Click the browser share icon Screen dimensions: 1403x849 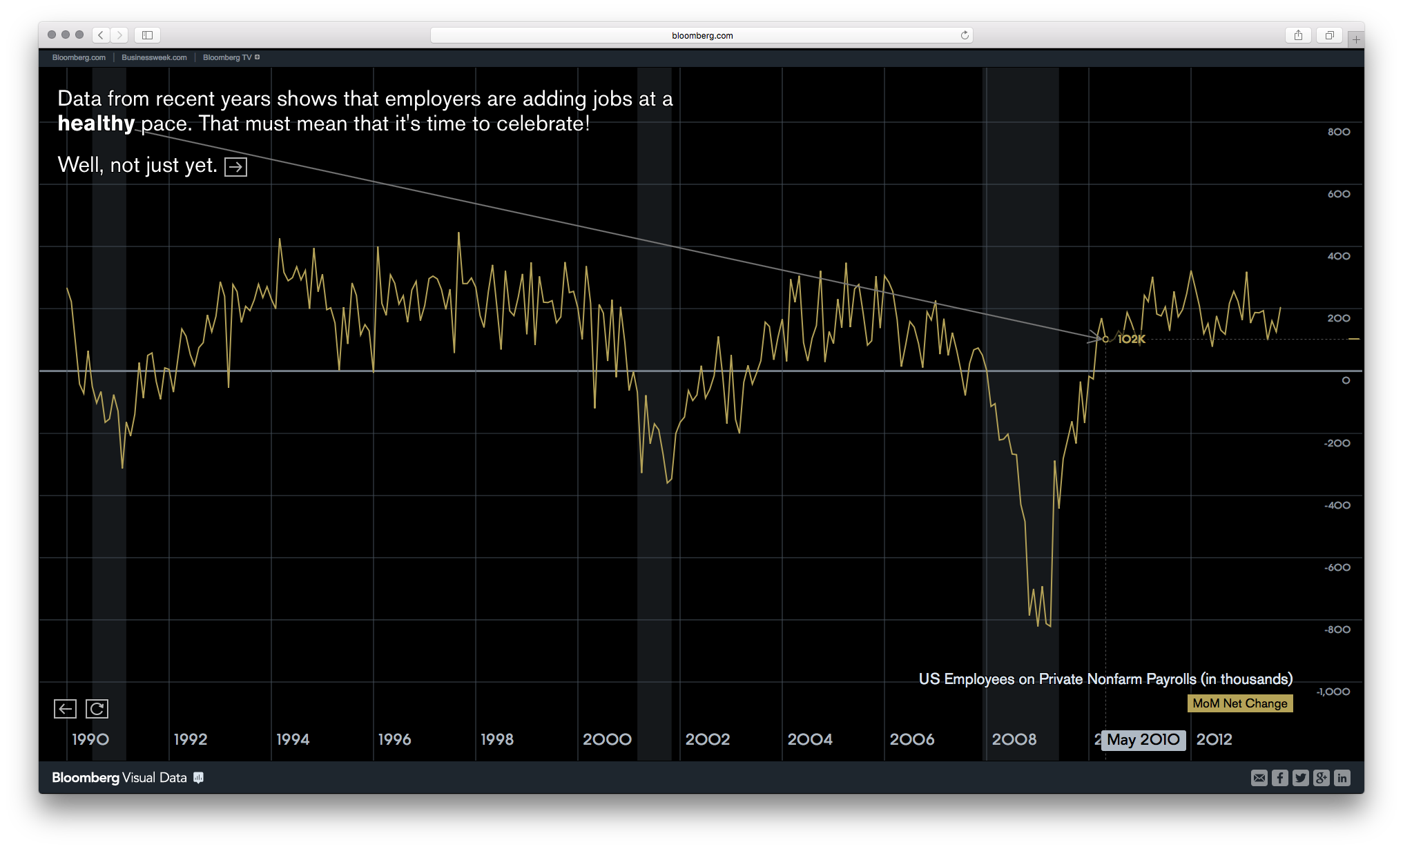click(x=1299, y=35)
